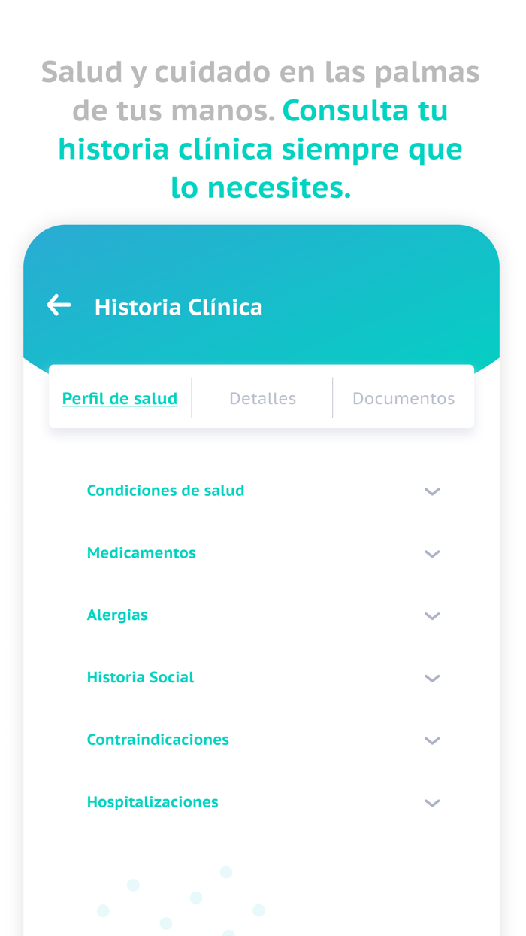
Task: Open the Alergias section
Action: [x=117, y=615]
